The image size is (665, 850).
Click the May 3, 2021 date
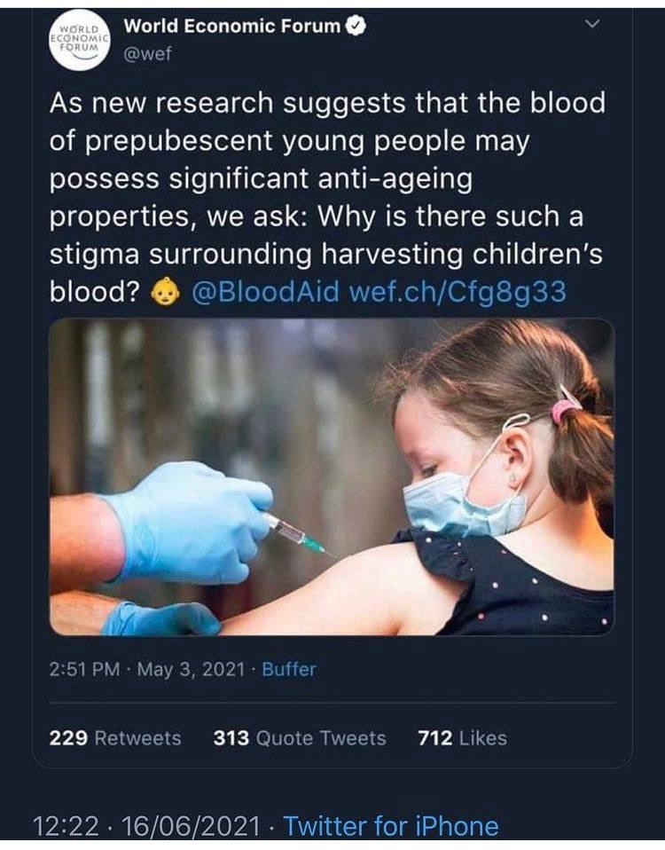click(x=192, y=670)
